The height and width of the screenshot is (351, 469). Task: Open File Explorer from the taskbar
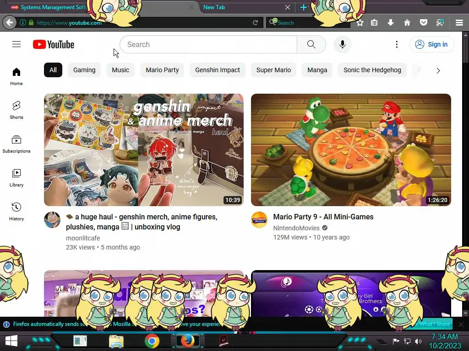[x=116, y=341]
